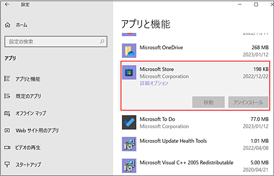Select the ビデオの再生 video icon
This screenshot has height=176, width=274.
(x=7, y=148)
